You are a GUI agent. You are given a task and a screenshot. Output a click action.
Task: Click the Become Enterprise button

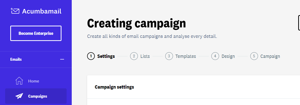coord(36,33)
